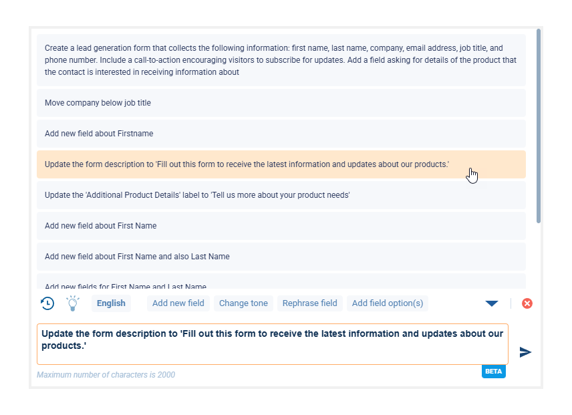Open the prompt history clock icon
The width and height of the screenshot is (572, 415).
47,303
